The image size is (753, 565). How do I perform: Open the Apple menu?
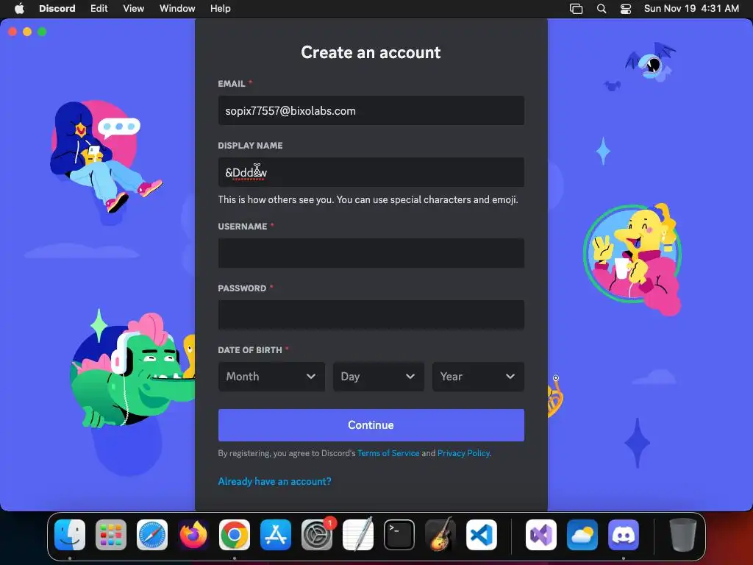[x=19, y=8]
